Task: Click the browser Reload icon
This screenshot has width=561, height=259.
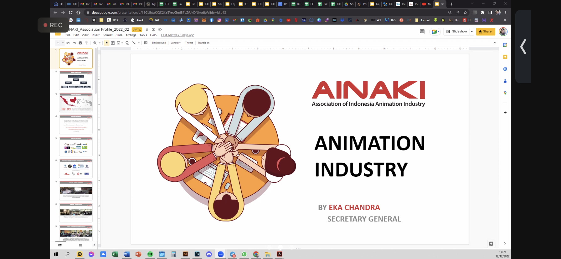Action: pos(71,13)
